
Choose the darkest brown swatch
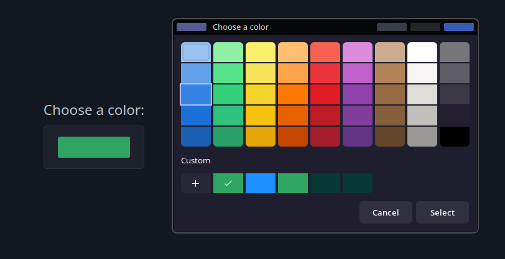coord(390,137)
